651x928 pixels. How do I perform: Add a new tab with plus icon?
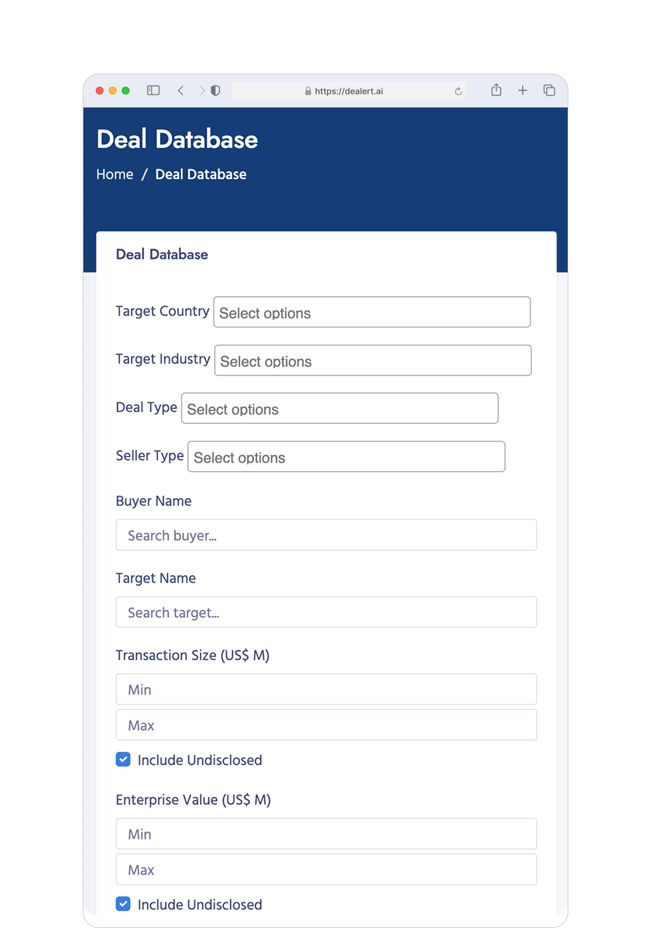pyautogui.click(x=523, y=91)
